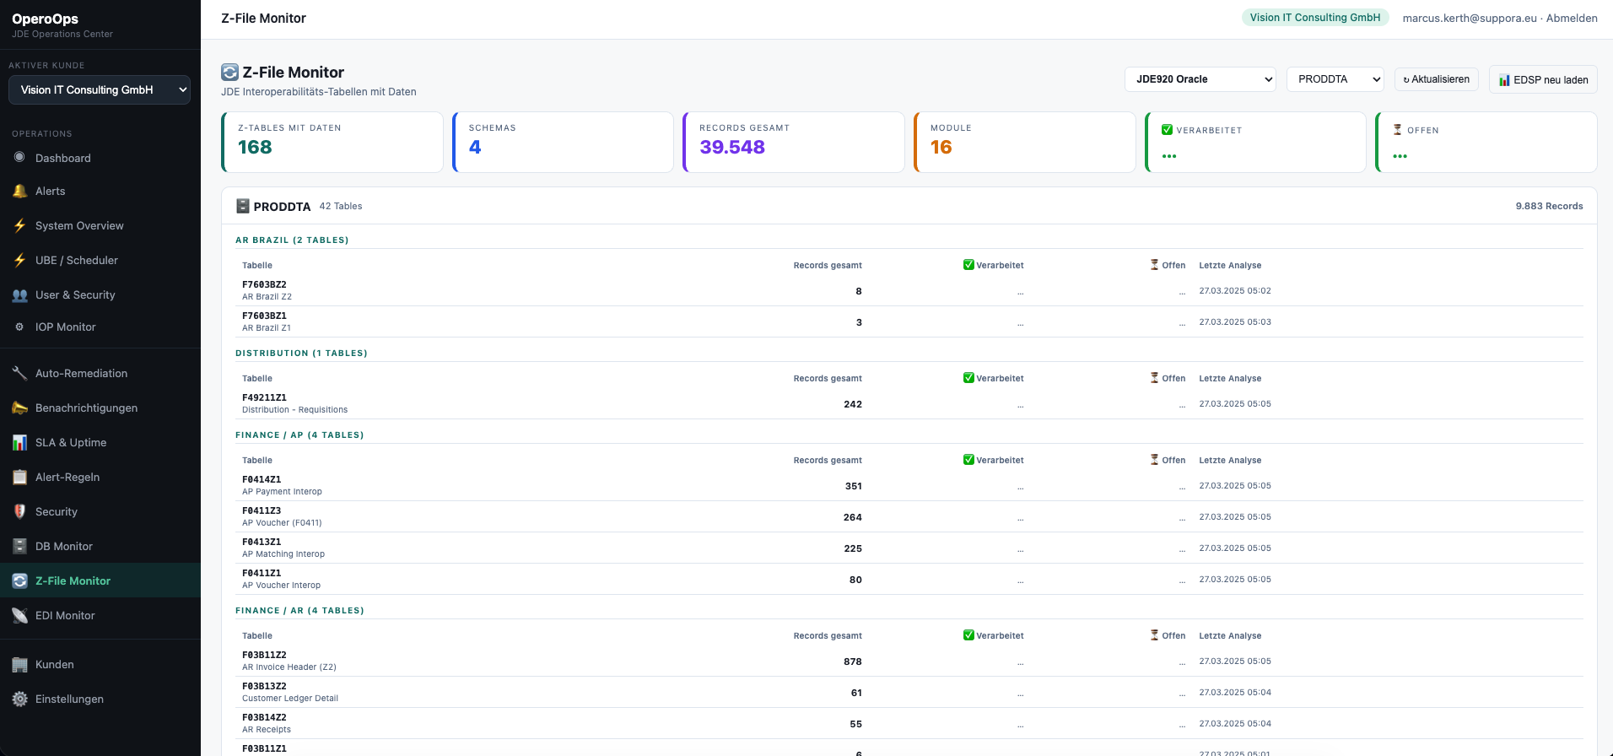This screenshot has height=756, width=1613.
Task: Click the DISTRIBUTION (1 TABLES) group heading
Action: [301, 354]
